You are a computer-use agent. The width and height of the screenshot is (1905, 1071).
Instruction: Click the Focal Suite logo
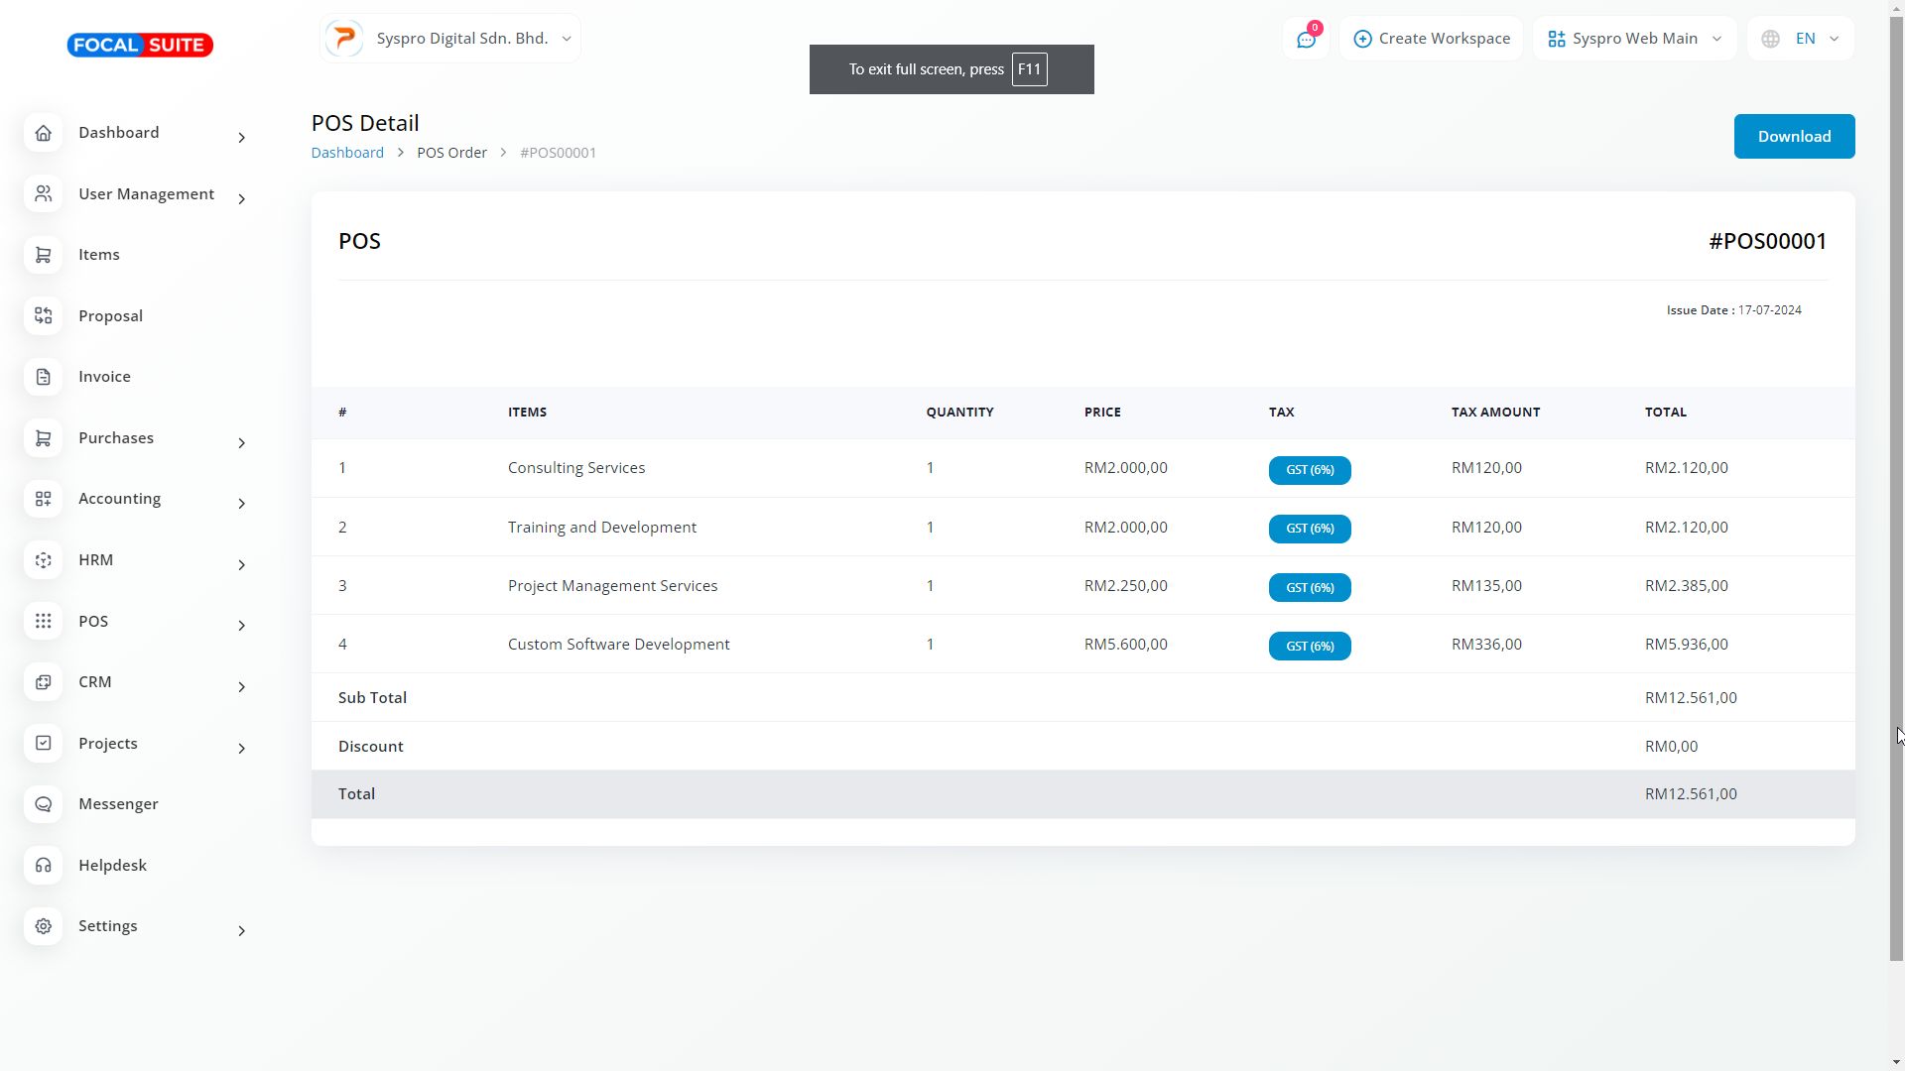[140, 45]
